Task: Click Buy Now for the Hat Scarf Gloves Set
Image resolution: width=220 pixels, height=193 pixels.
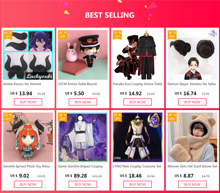Action: [192, 184]
